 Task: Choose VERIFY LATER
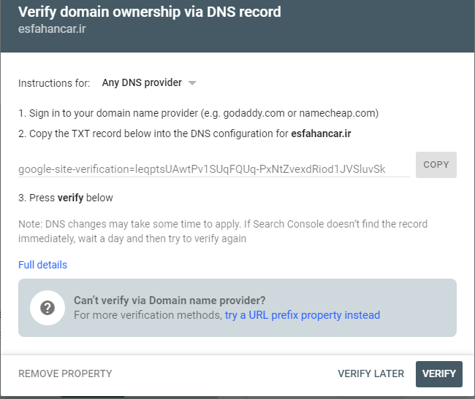tap(370, 373)
